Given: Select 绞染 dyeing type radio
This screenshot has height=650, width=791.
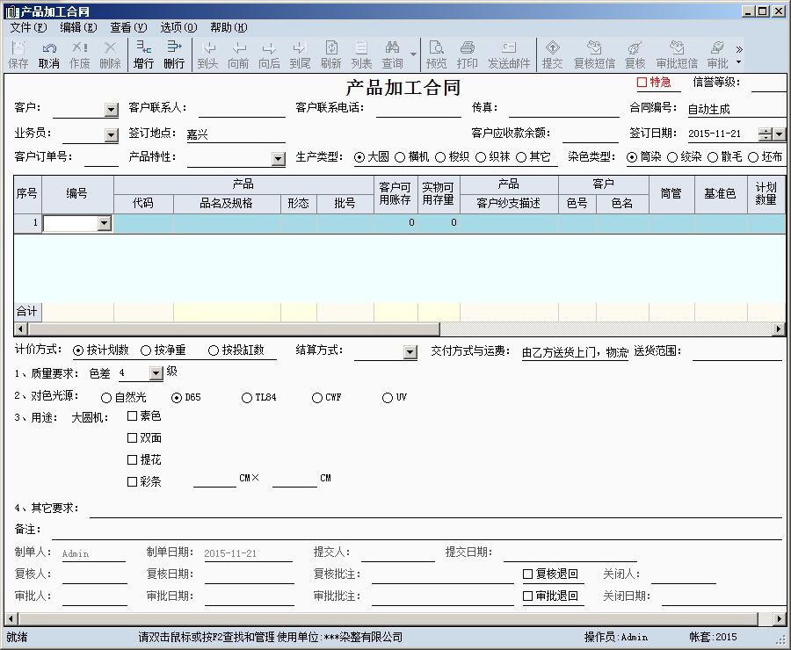Looking at the screenshot, I should 672,157.
